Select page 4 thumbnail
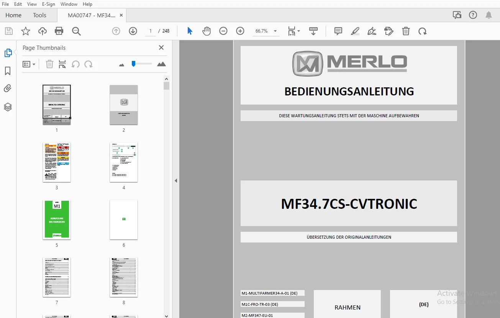This screenshot has width=500, height=318. coord(124,162)
